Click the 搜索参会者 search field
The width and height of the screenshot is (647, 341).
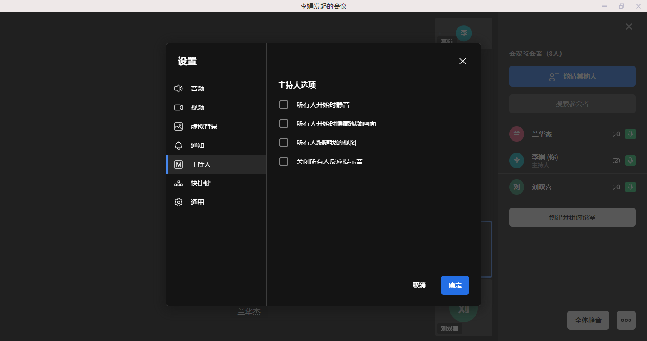(572, 104)
